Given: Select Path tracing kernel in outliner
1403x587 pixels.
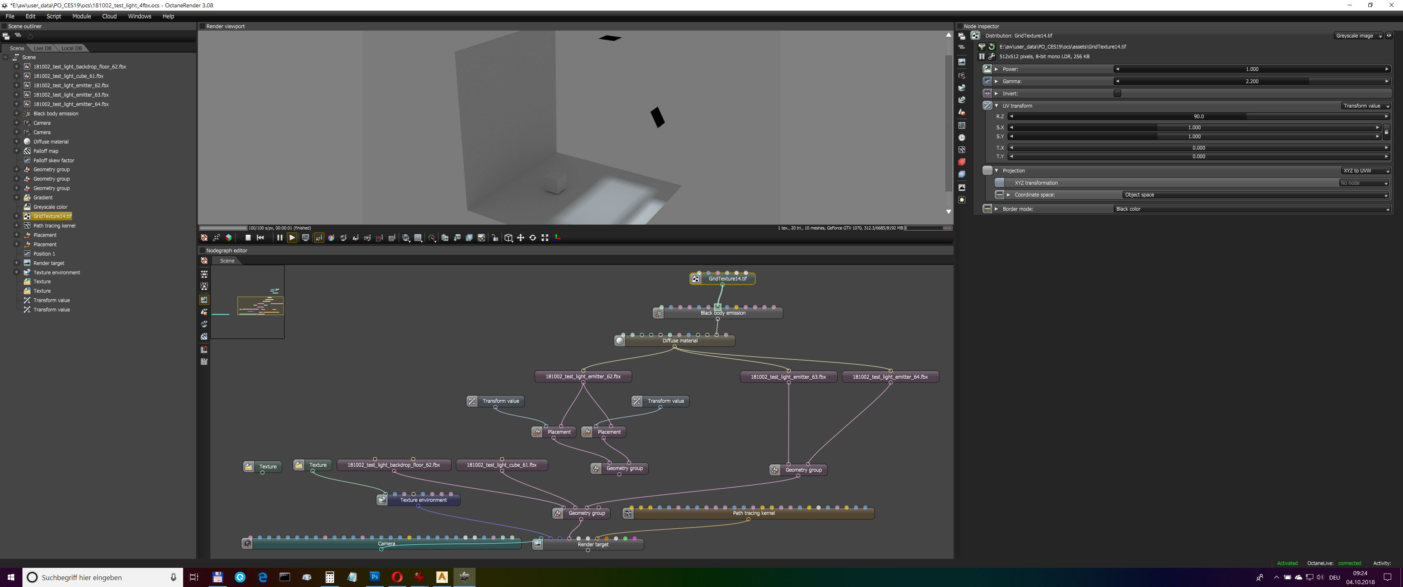Looking at the screenshot, I should 54,225.
